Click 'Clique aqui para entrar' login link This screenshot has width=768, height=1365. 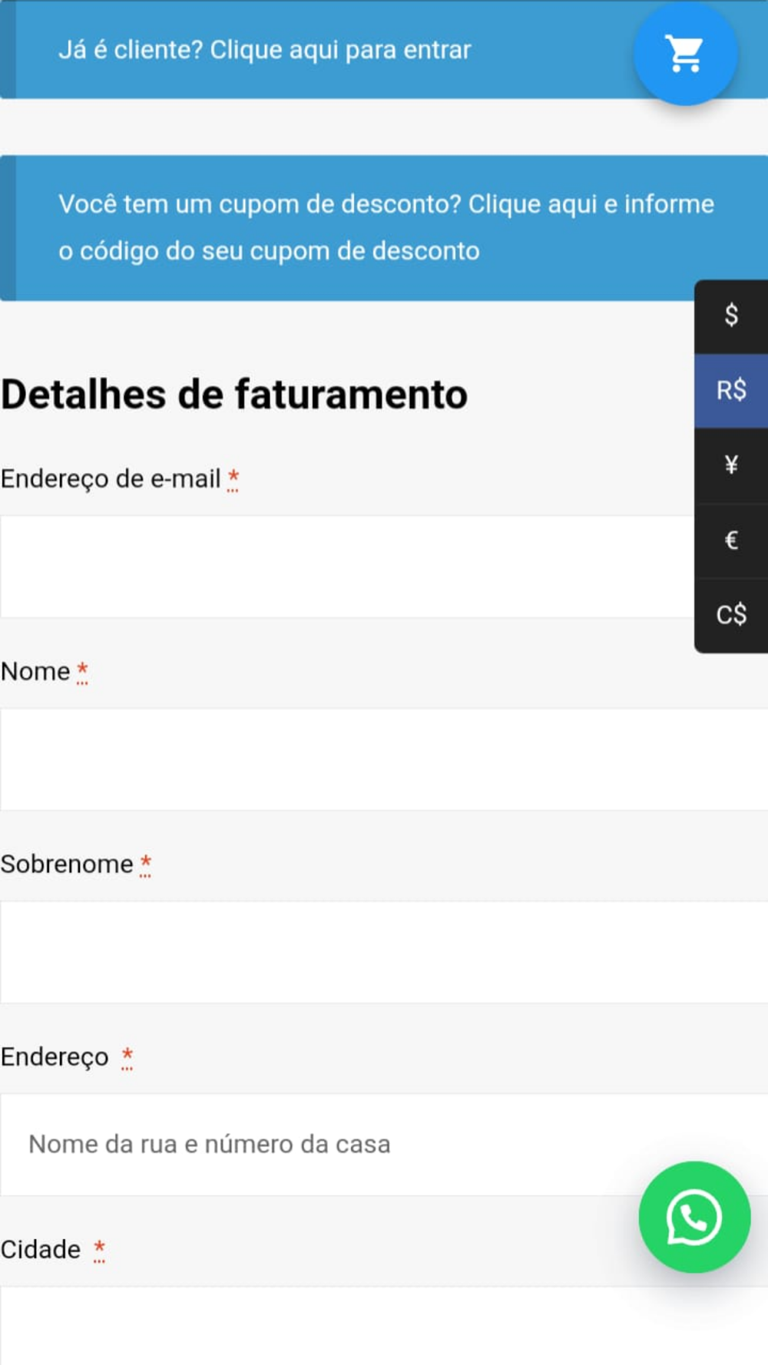(340, 50)
